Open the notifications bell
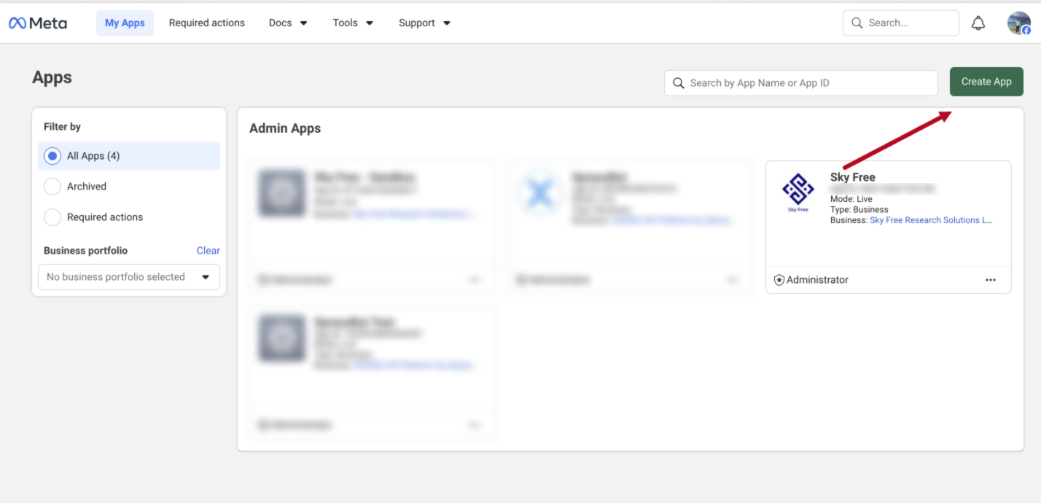 (978, 23)
